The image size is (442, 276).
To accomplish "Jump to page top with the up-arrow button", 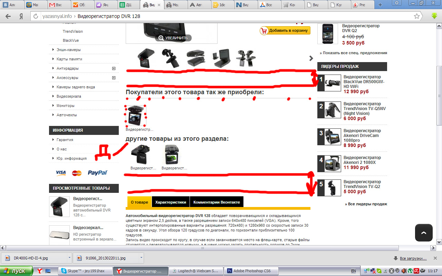I will [x=424, y=233].
